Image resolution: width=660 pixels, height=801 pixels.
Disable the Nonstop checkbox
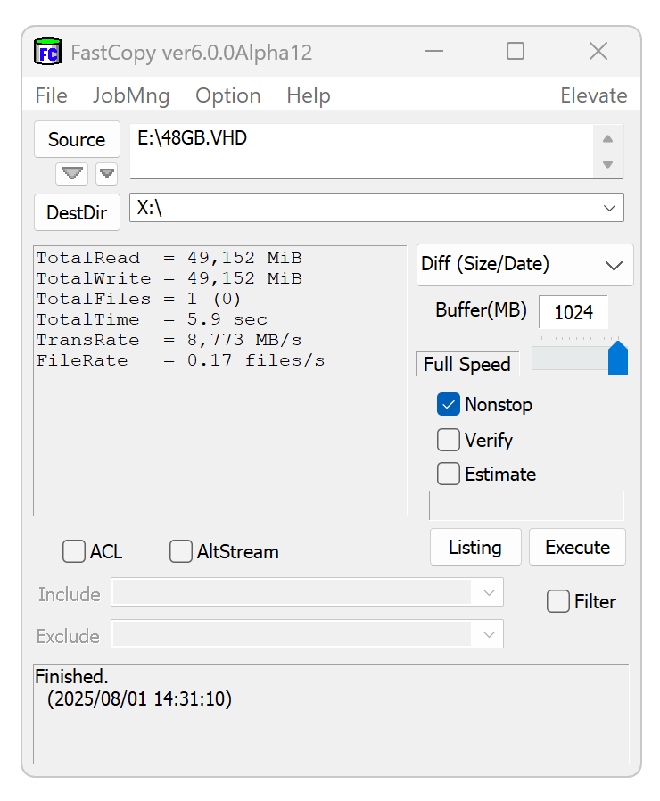(x=448, y=405)
